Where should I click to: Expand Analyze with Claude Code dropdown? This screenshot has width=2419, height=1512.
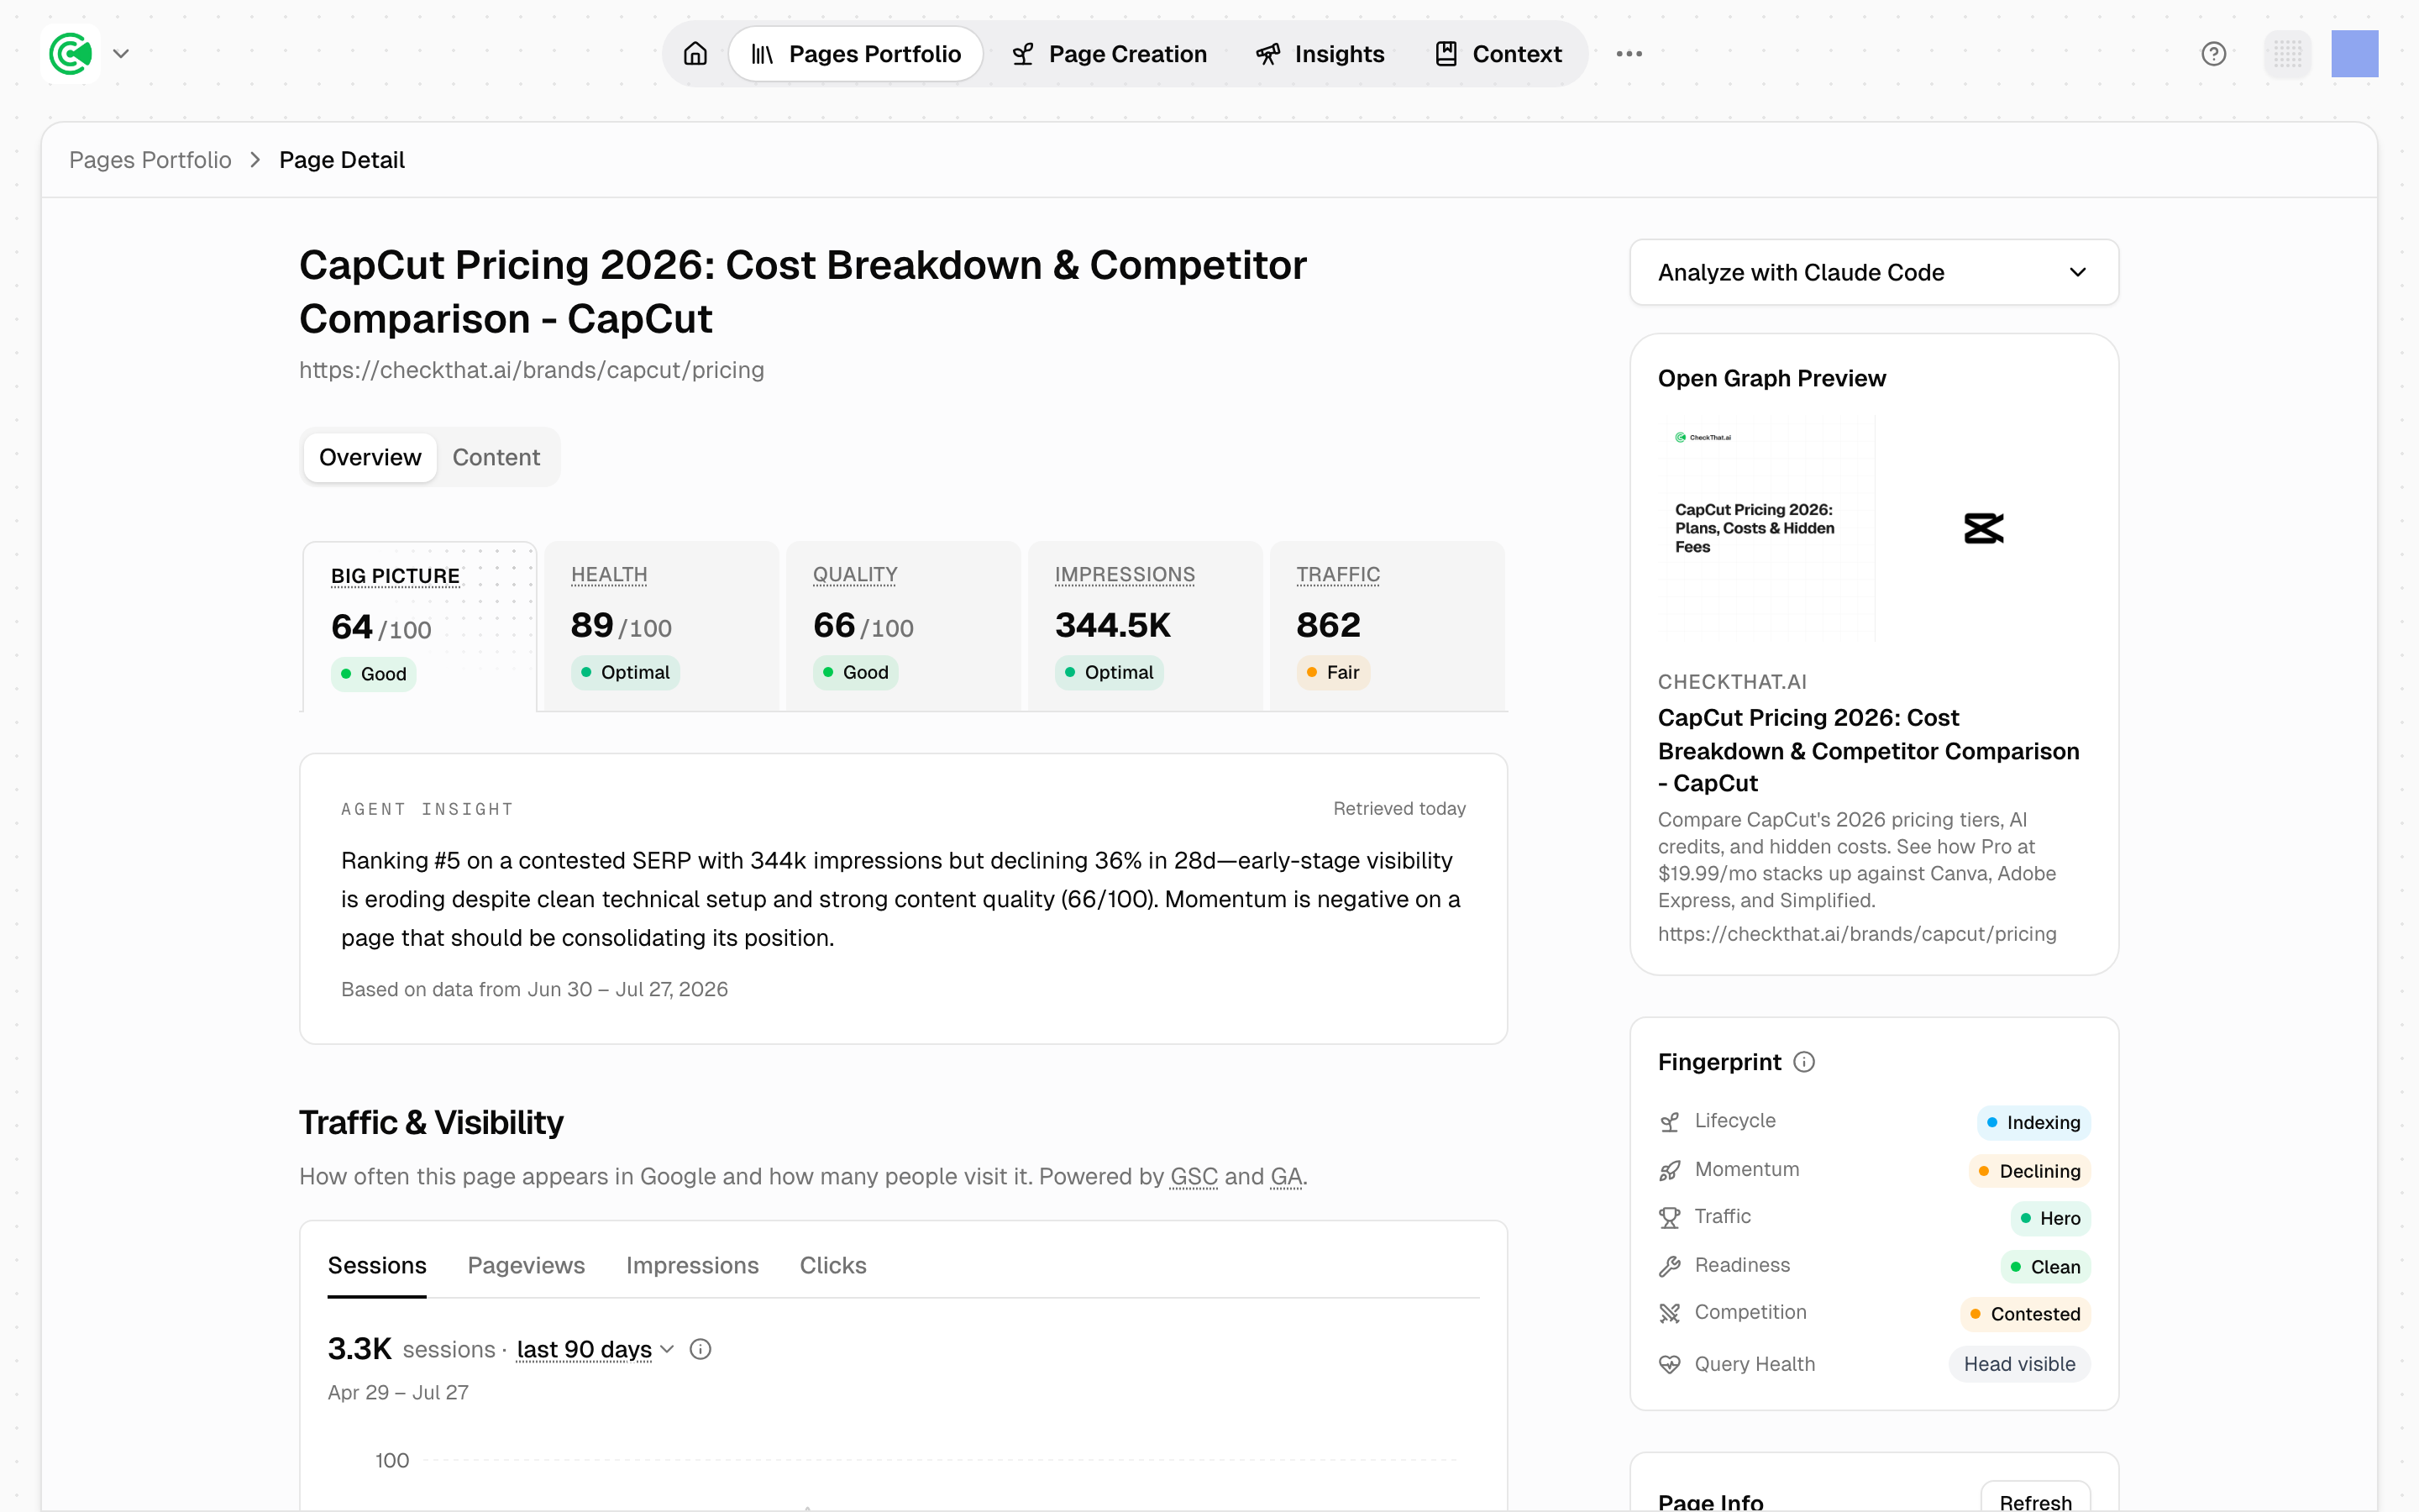[1874, 272]
